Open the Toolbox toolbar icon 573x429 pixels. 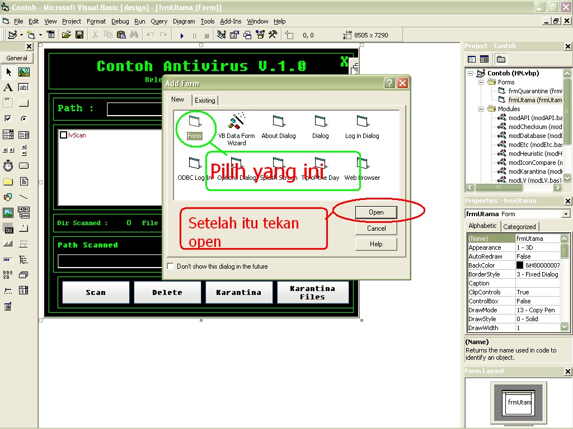[x=273, y=35]
